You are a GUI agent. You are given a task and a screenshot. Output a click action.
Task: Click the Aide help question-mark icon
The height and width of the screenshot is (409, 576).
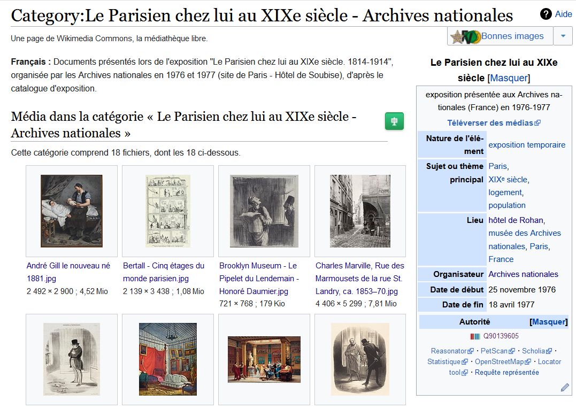tap(546, 14)
